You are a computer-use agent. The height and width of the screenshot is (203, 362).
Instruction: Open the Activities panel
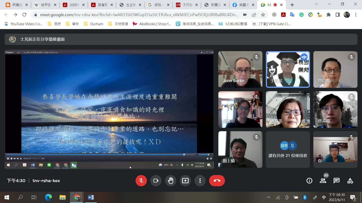pos(350,181)
